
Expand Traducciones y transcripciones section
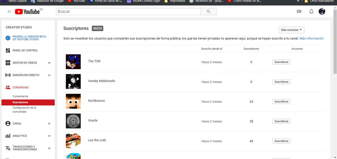(49, 148)
